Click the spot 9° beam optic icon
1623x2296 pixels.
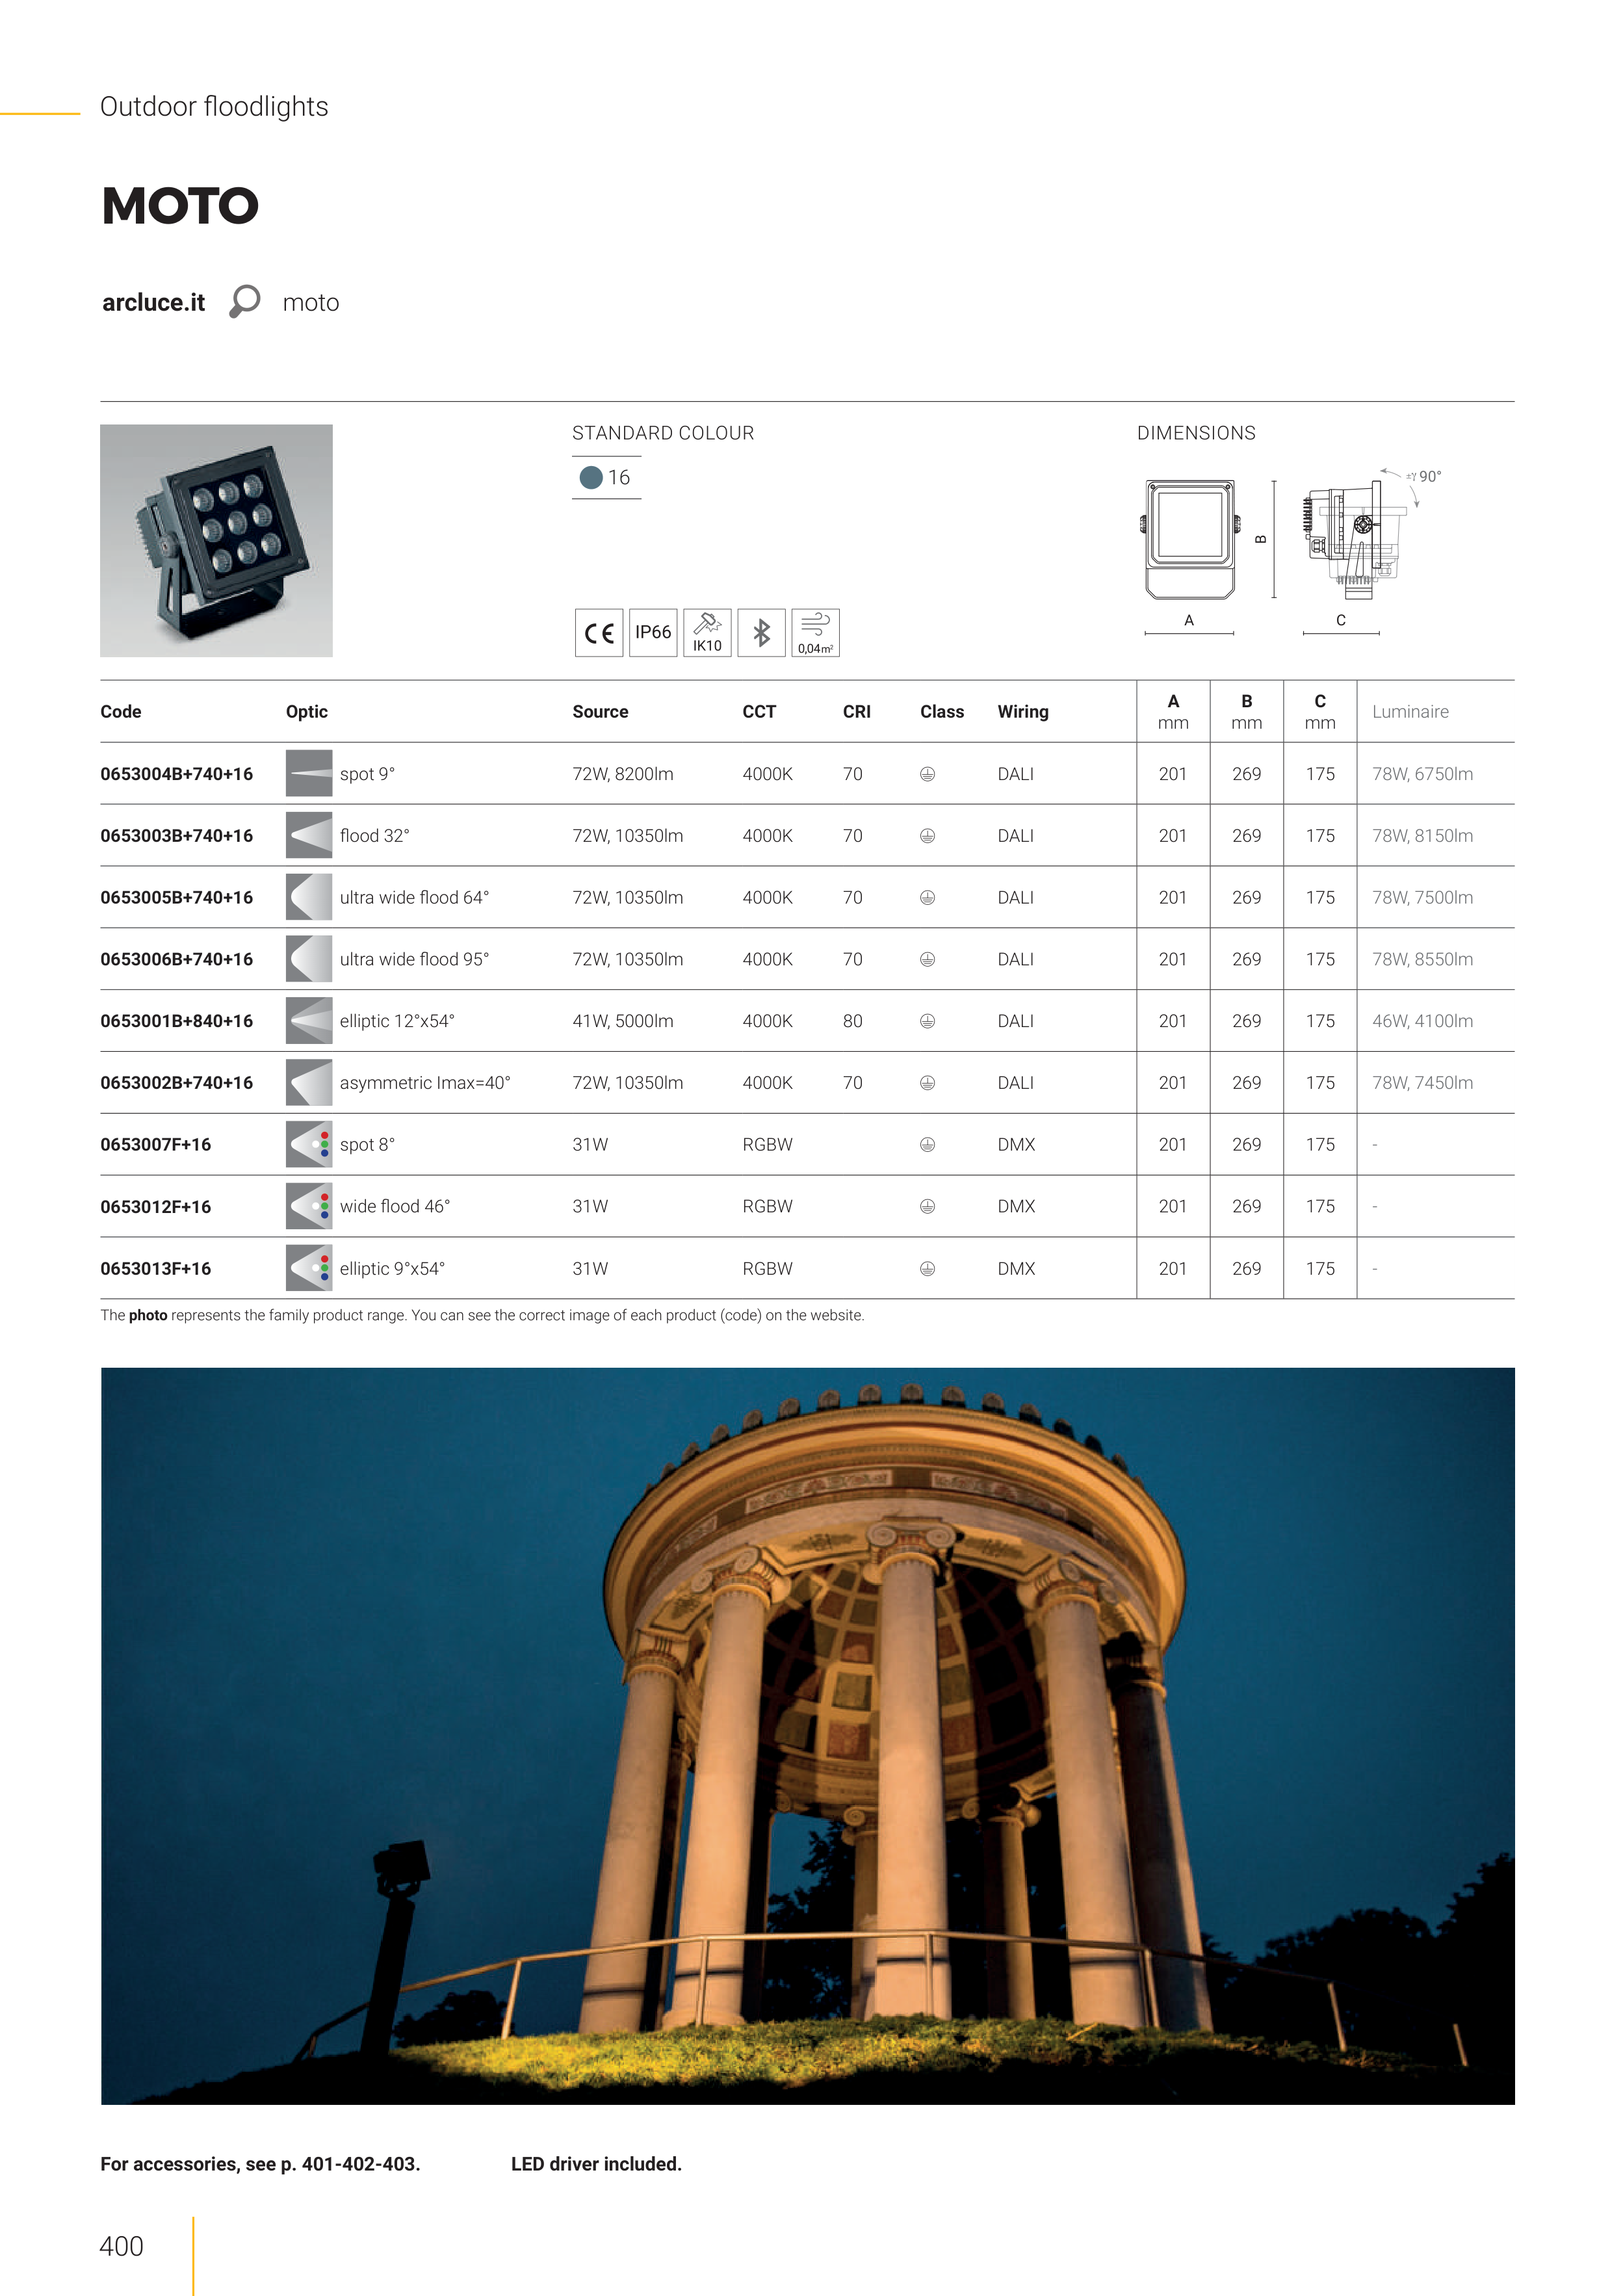(308, 773)
